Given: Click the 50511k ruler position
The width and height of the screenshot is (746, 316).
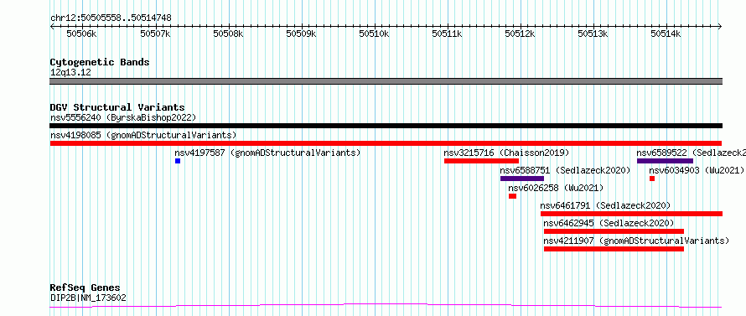Looking at the screenshot, I should coord(448,34).
